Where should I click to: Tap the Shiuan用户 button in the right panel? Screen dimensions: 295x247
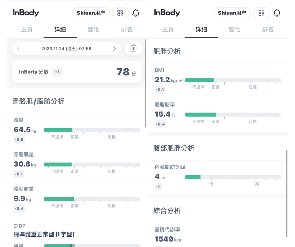click(232, 13)
